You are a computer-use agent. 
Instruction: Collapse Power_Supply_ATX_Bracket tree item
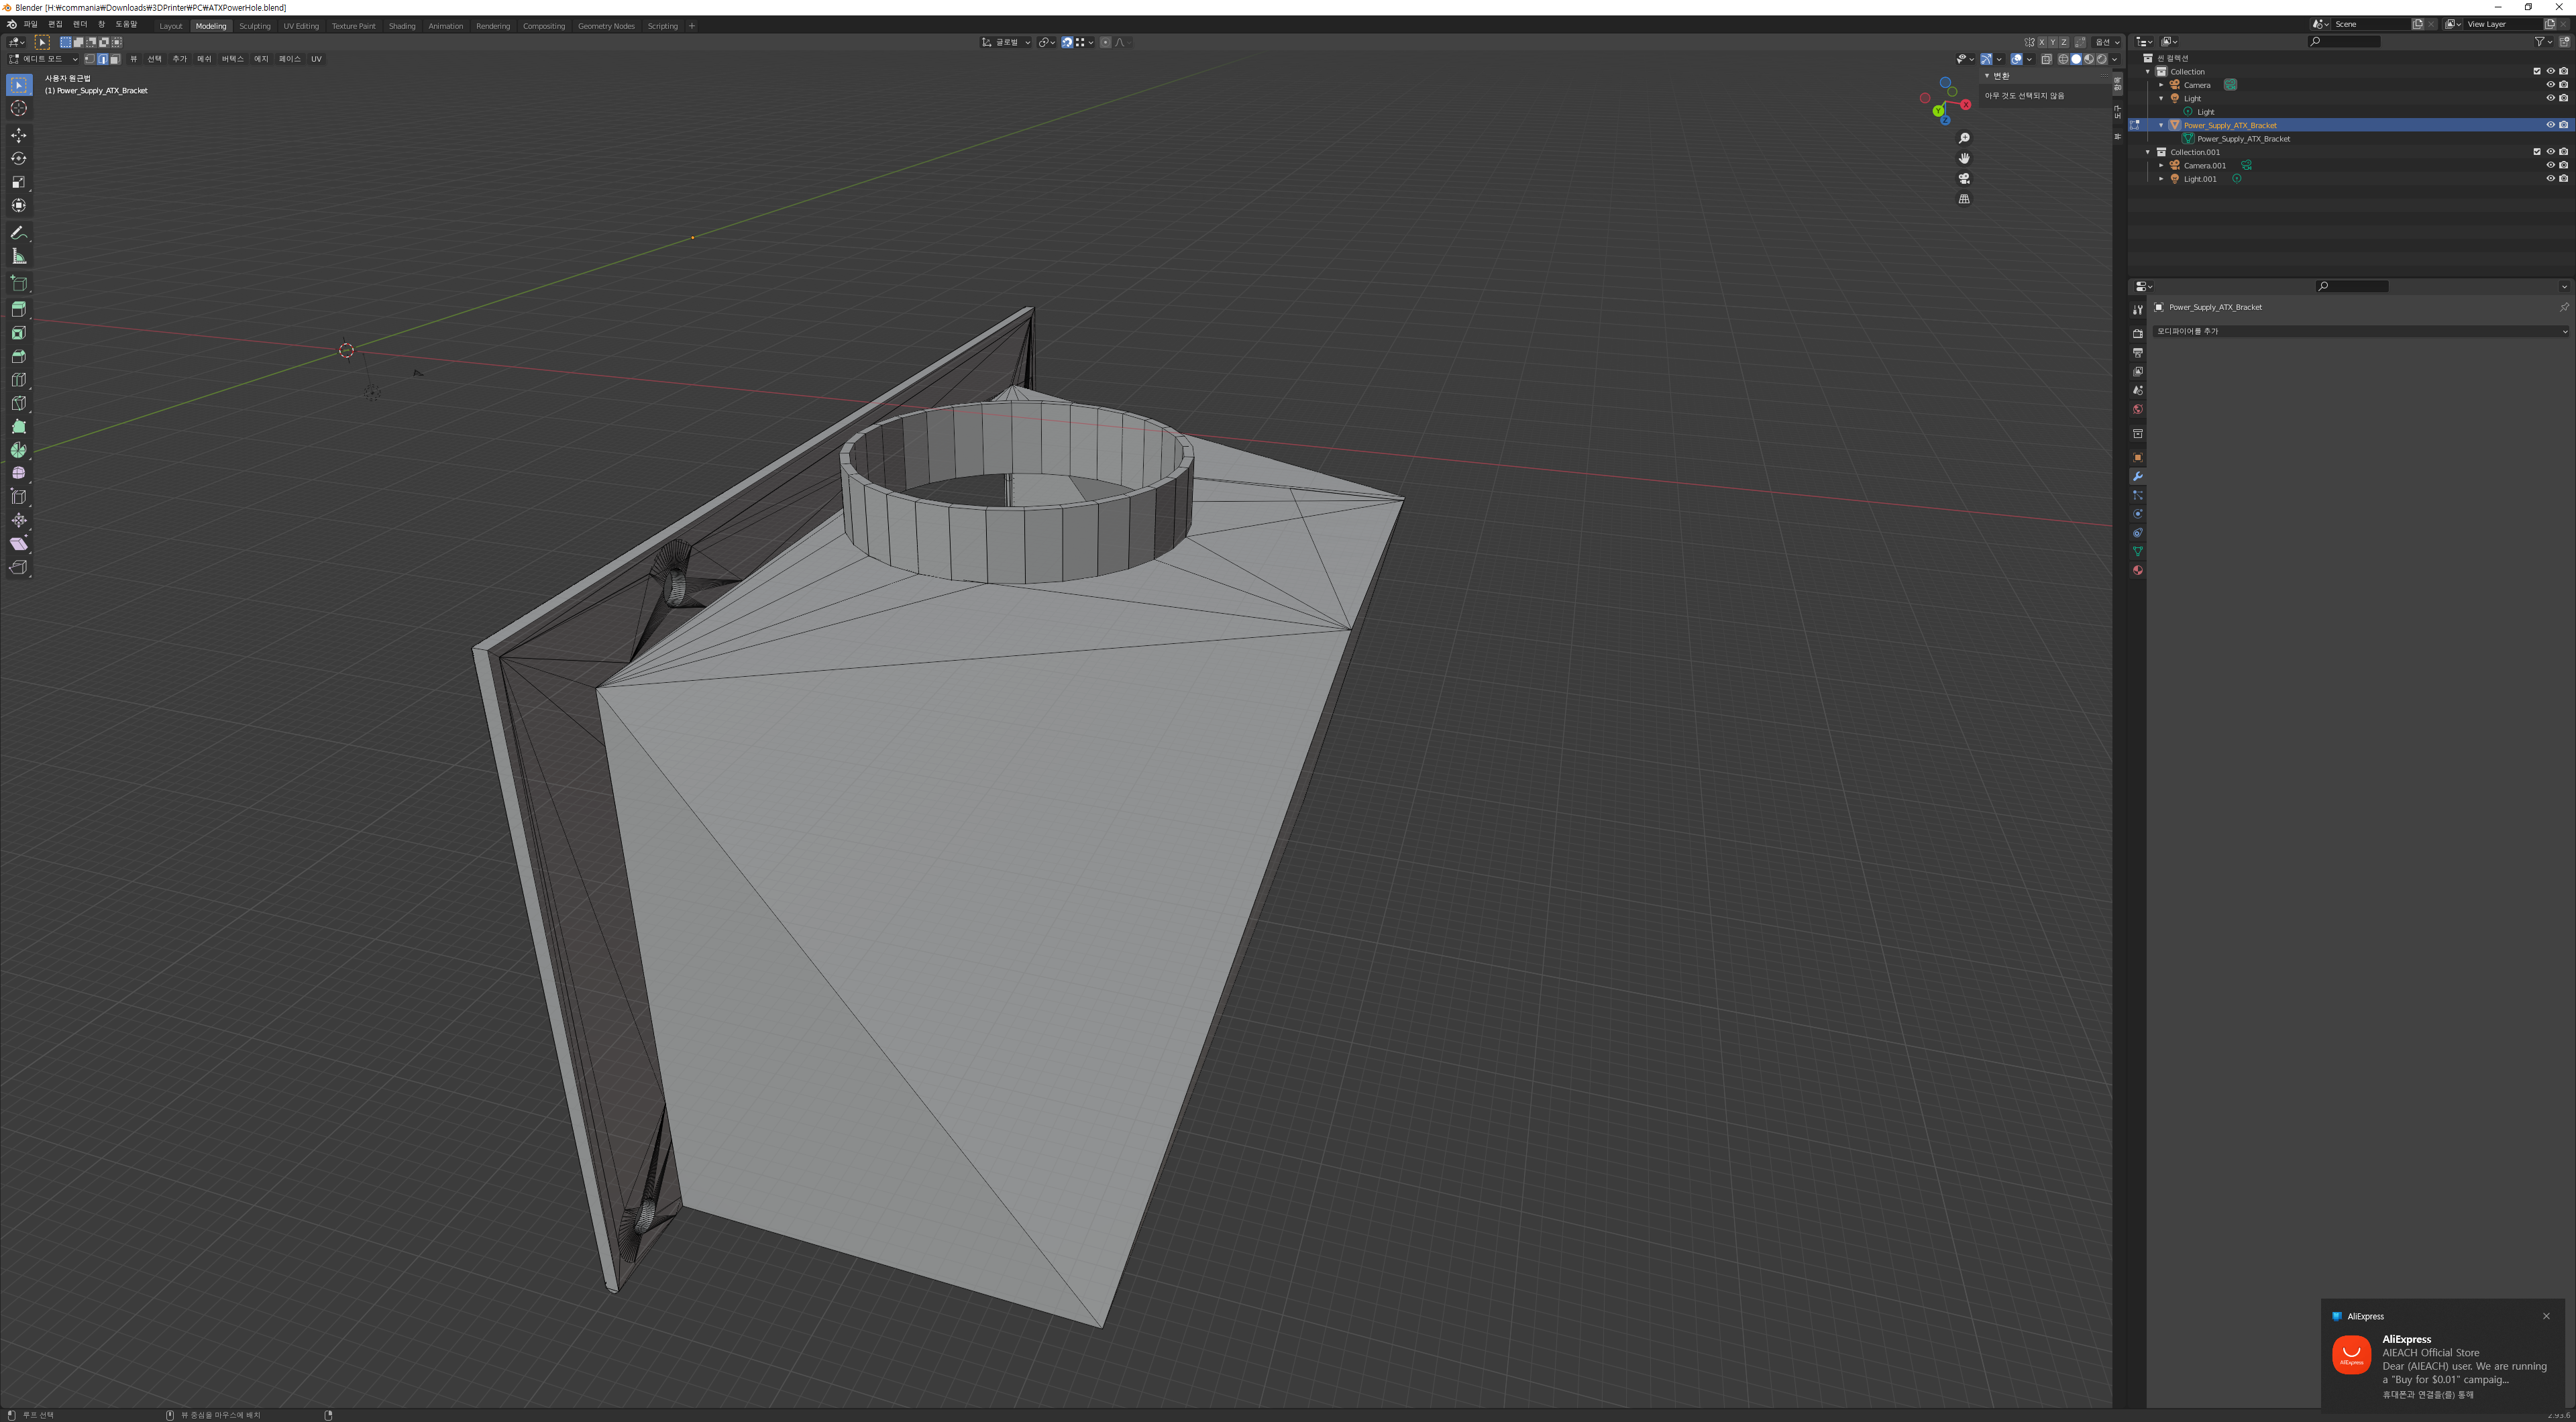pos(2161,125)
